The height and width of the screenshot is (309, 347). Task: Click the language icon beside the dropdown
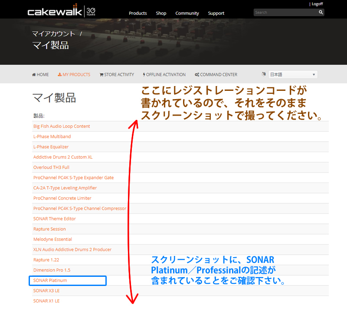pos(264,74)
